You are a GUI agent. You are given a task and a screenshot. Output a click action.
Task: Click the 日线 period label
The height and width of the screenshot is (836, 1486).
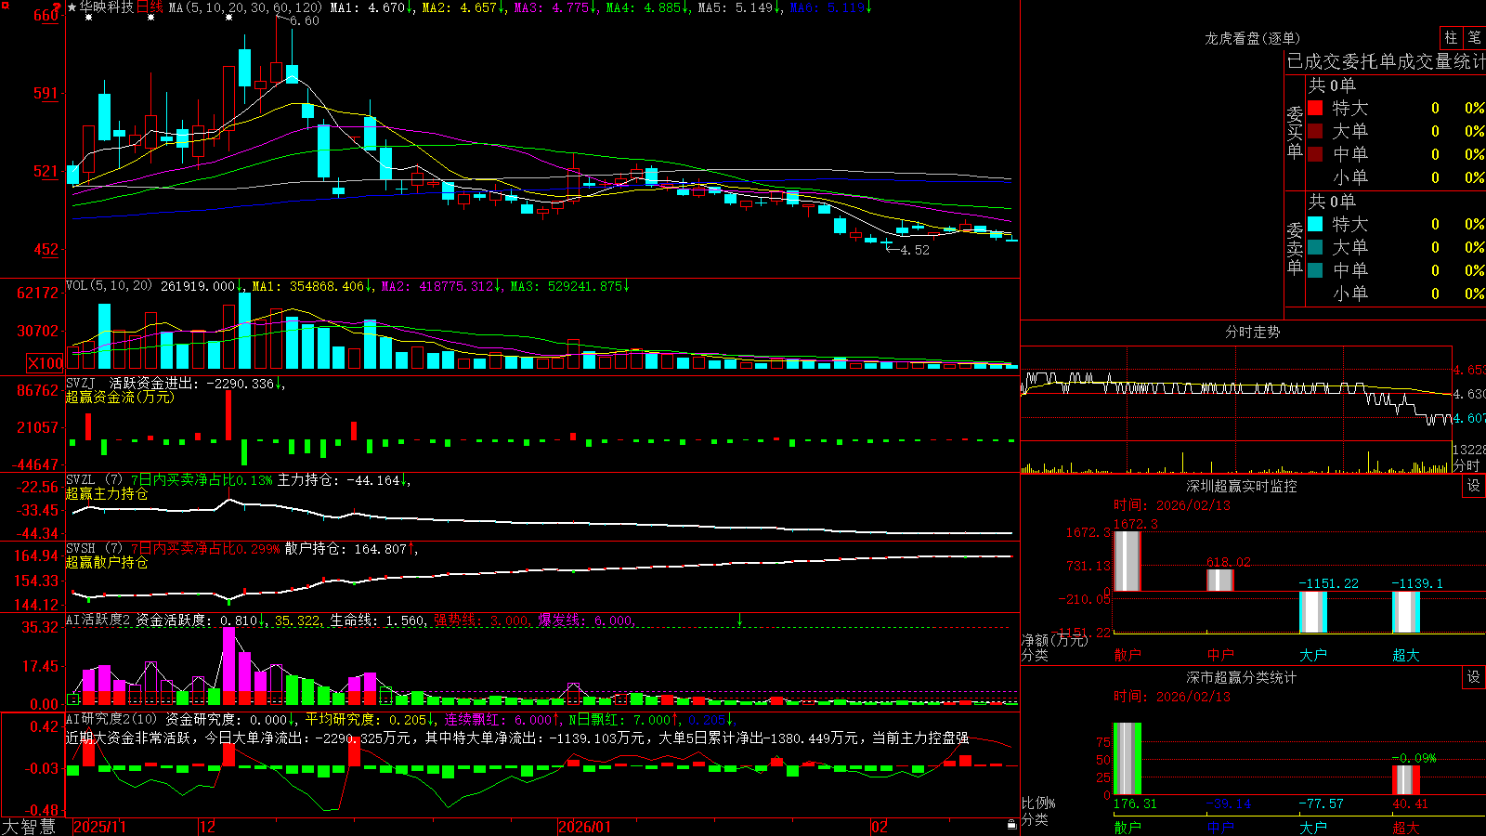pos(150,7)
